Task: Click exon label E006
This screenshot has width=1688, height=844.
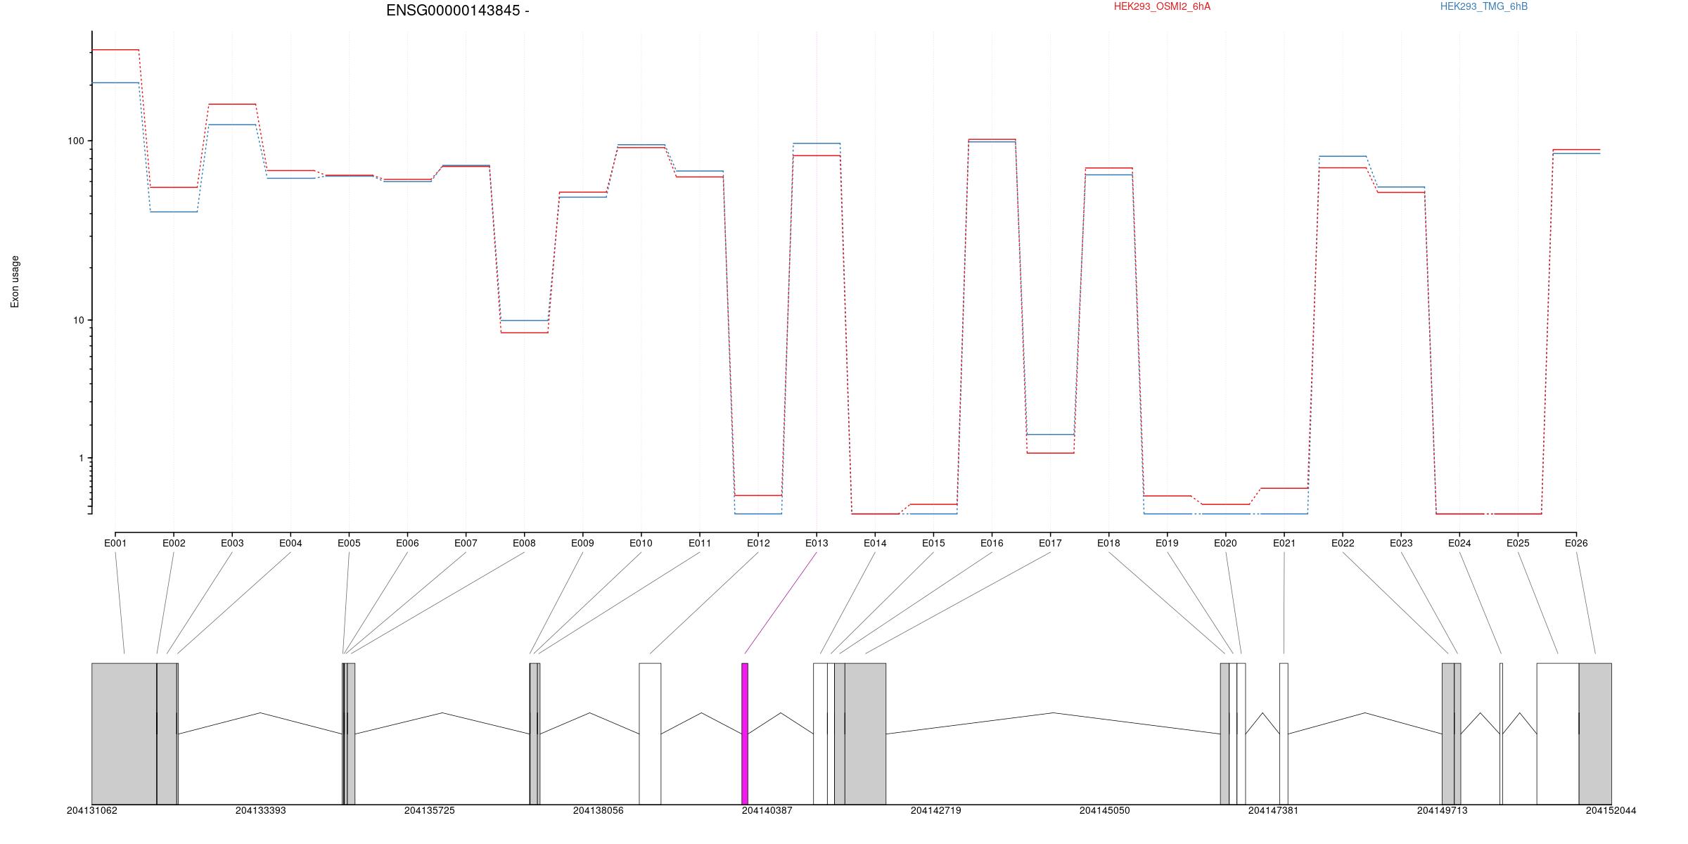Action: coord(407,543)
